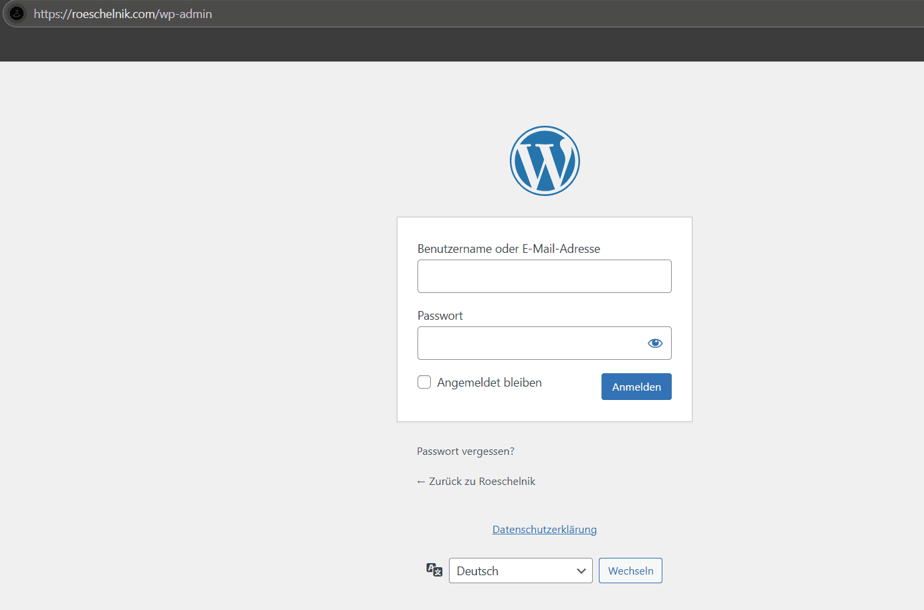
Task: Click the Passwort field label
Action: (x=440, y=316)
